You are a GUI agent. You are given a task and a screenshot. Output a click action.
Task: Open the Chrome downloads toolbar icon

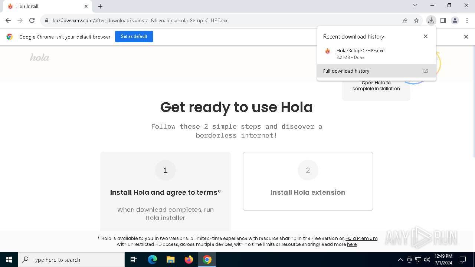(431, 20)
